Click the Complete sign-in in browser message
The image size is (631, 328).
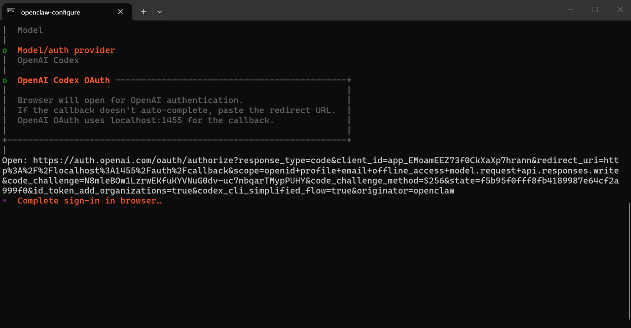coord(89,201)
